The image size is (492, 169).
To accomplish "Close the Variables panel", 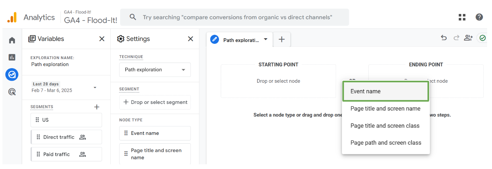I will pos(102,39).
